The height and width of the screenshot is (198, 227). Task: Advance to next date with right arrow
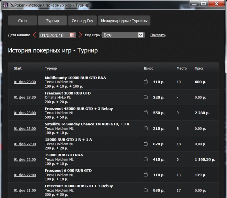coord(80,35)
